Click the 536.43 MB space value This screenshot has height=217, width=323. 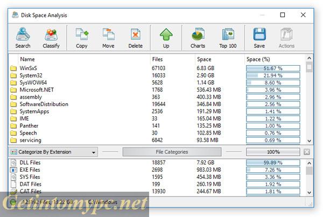click(x=209, y=90)
